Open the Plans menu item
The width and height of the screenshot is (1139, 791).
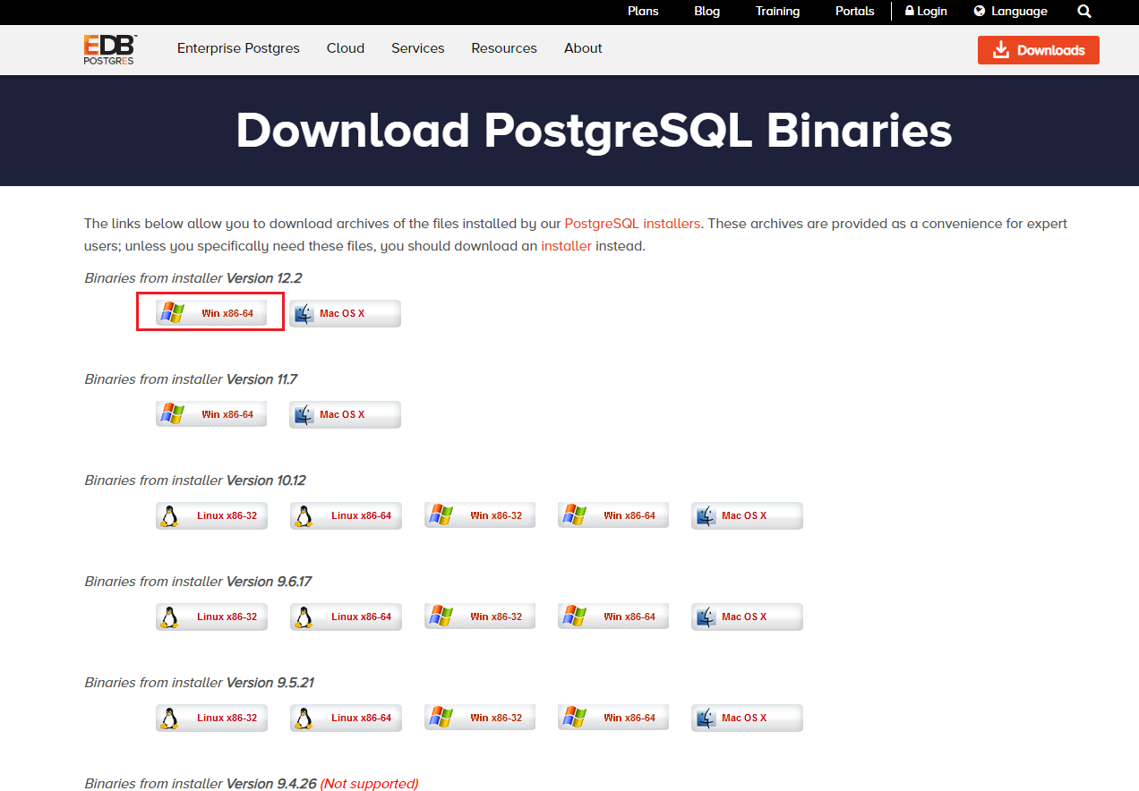(643, 11)
